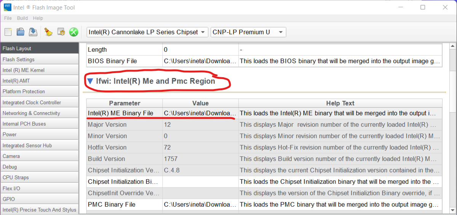This screenshot has height=215, width=457.
Task: Click the Parameter column header
Action: (125, 103)
